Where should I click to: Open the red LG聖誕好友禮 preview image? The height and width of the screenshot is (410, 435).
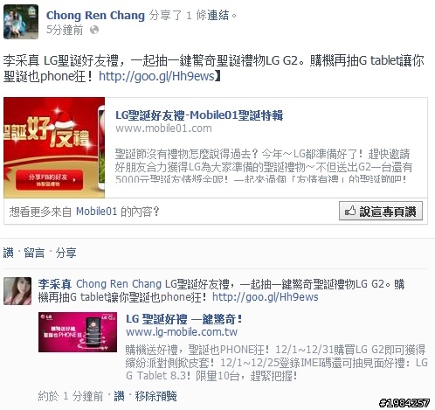click(x=54, y=148)
